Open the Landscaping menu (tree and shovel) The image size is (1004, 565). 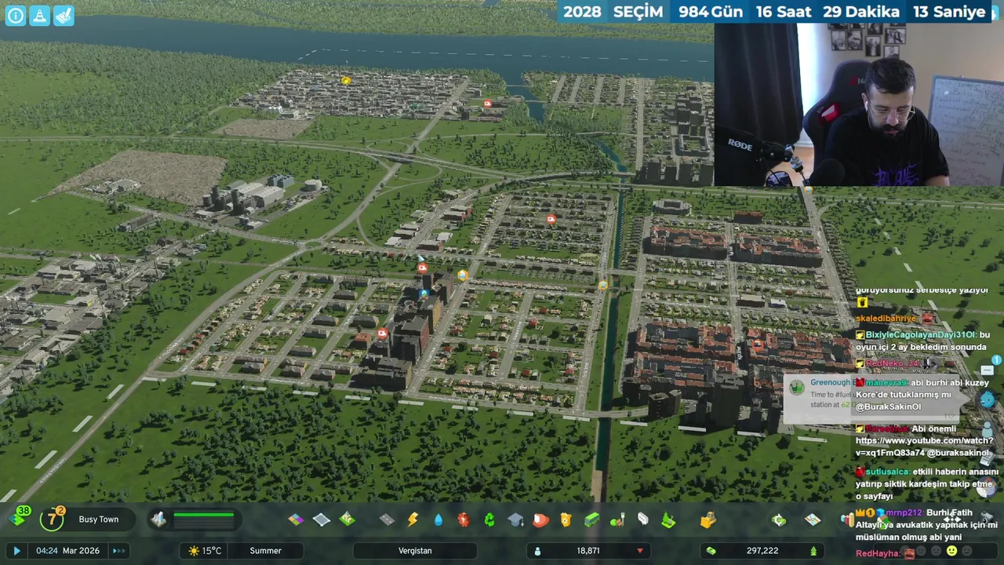click(668, 519)
